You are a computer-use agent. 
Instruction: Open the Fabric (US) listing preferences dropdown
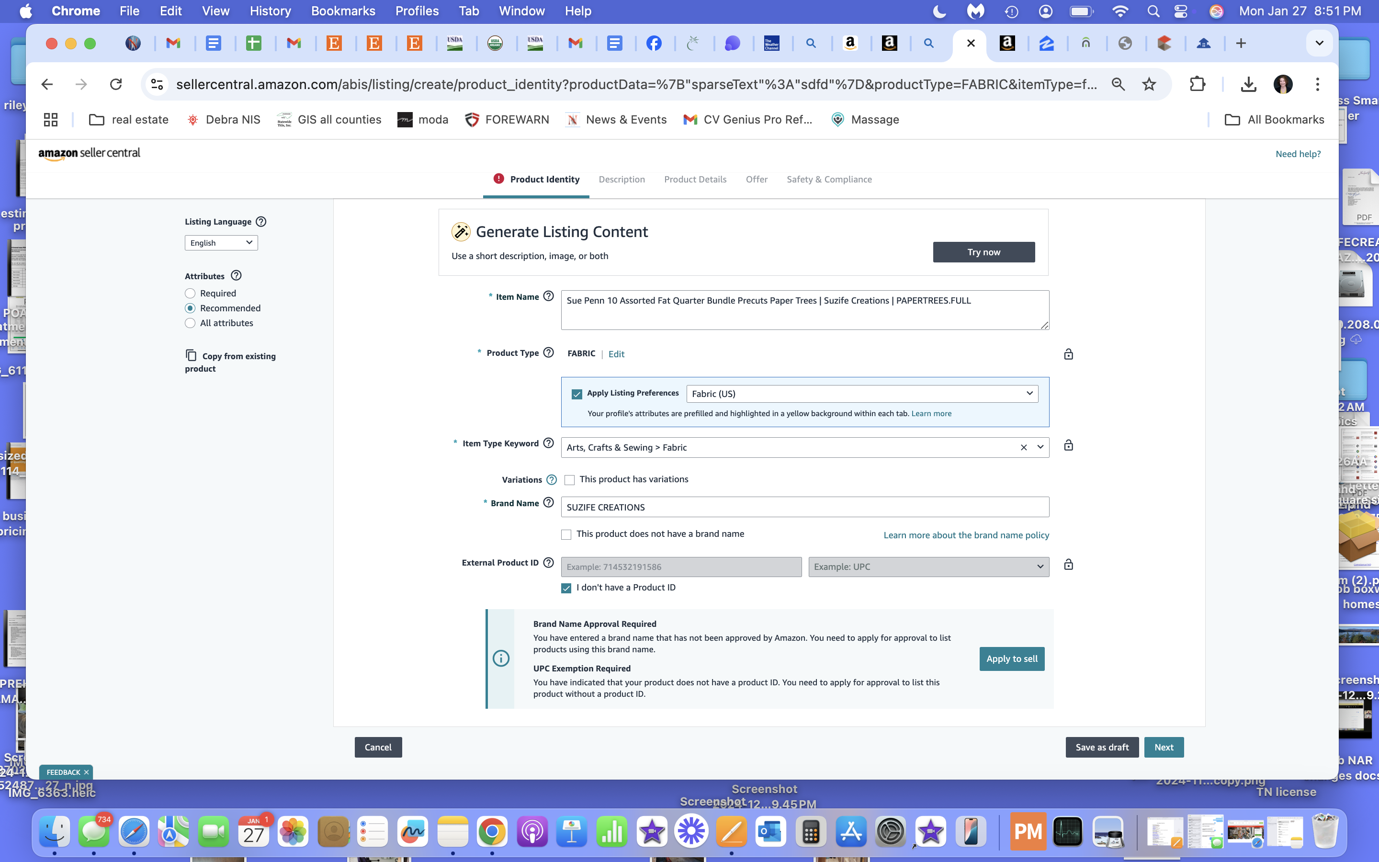coord(862,393)
